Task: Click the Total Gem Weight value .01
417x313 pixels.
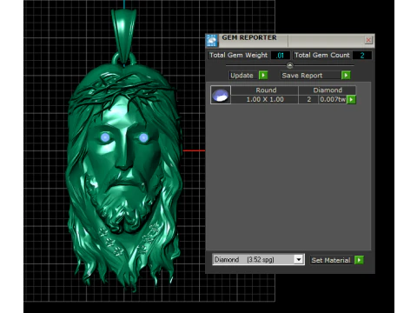Action: 280,56
